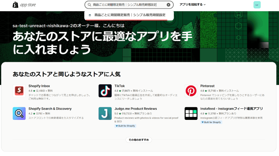Click the calendar icon in the suggestion
Viewport: 279px width, 156px height.
[90, 15]
